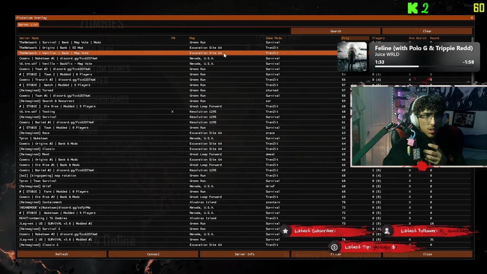
Task: Select t6.tre.wtf Testing server row
Action: point(244,112)
